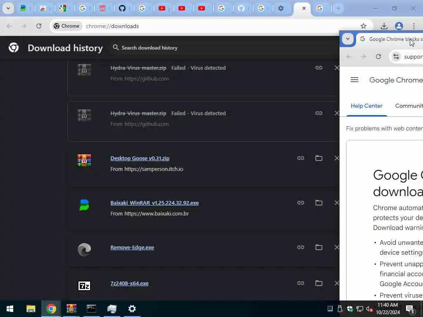
Task: Open Chrome's three-dot menu
Action: pyautogui.click(x=413, y=26)
